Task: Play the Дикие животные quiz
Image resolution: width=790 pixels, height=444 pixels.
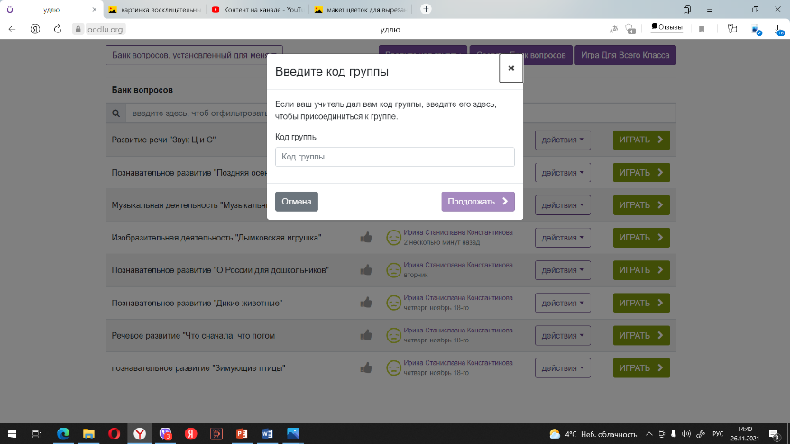Action: [x=641, y=304]
